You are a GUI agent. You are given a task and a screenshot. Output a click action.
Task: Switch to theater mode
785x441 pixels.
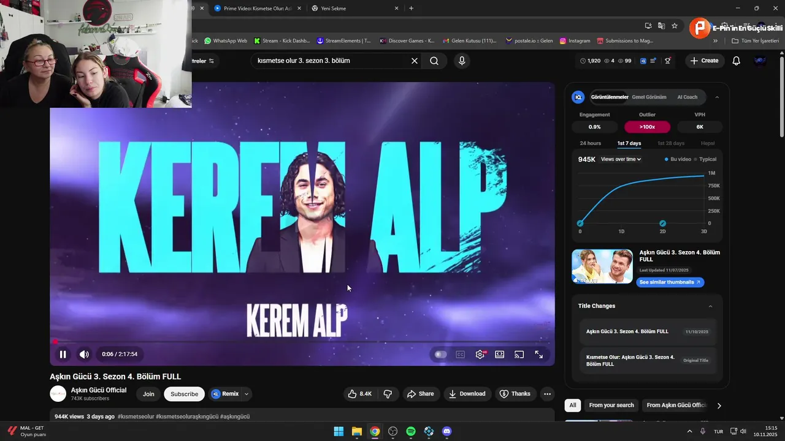point(500,354)
